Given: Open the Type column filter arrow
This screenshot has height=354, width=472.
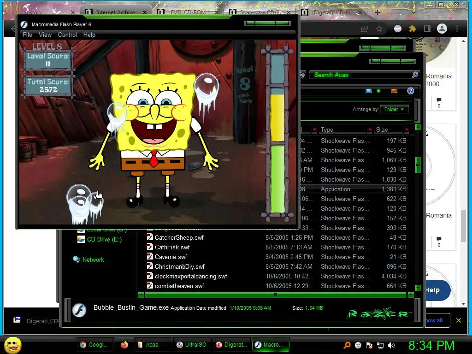Looking at the screenshot, I should tap(370, 130).
